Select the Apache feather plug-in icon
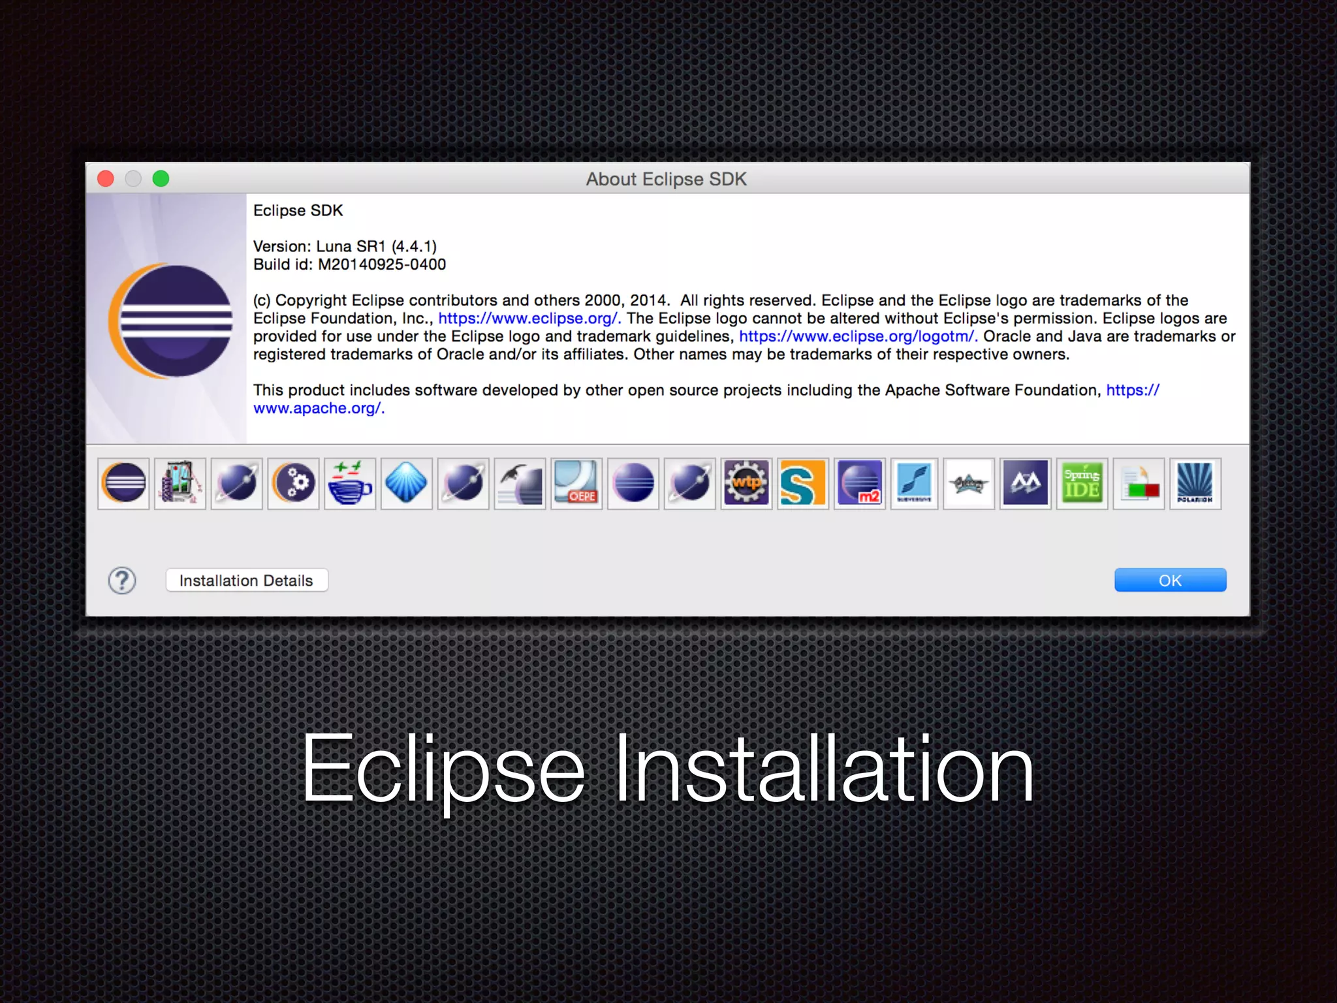The height and width of the screenshot is (1003, 1337). [520, 484]
